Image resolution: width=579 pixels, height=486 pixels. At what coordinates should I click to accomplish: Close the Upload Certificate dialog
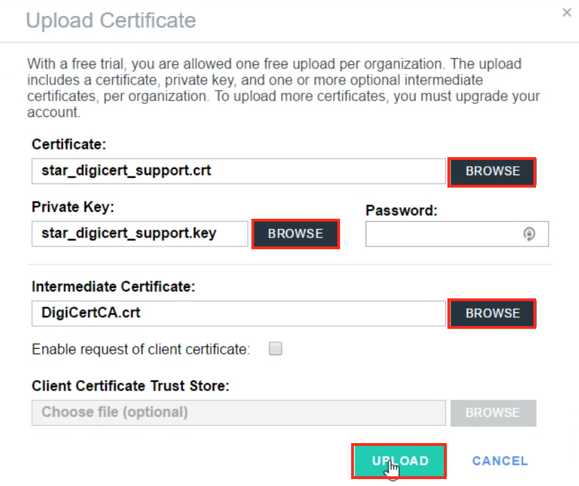click(567, 12)
